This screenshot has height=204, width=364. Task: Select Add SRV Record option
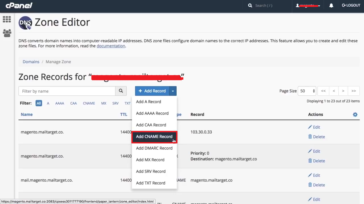tap(154, 171)
